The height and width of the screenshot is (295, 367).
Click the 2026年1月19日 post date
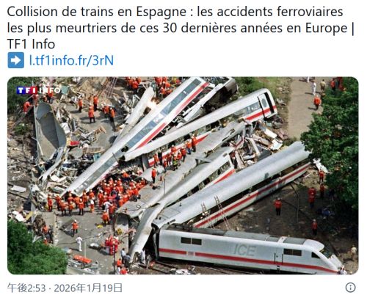pos(88,288)
